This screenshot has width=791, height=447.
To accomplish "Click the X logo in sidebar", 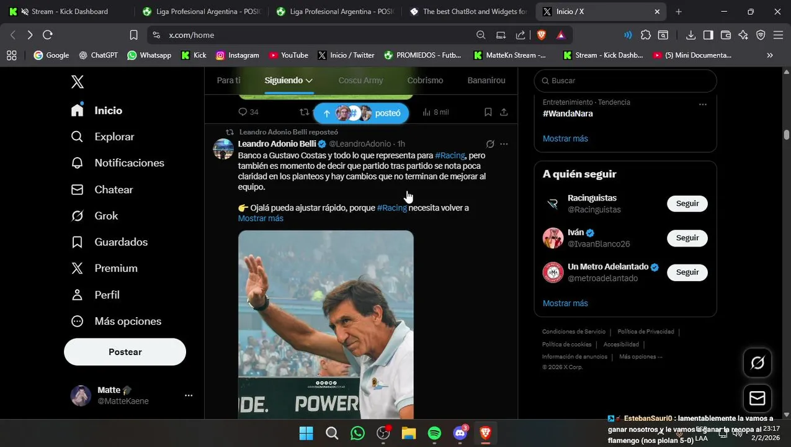I will pos(77,81).
